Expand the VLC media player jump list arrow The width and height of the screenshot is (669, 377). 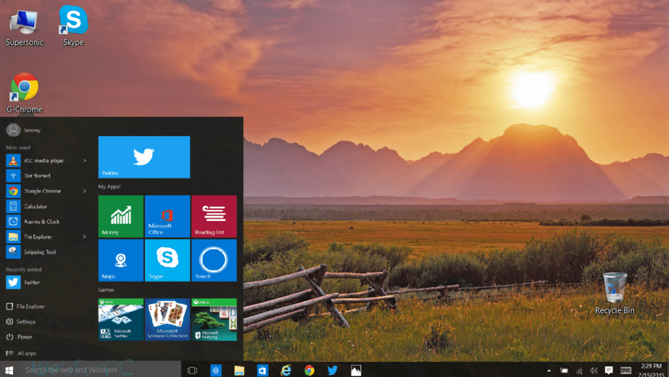tap(84, 161)
